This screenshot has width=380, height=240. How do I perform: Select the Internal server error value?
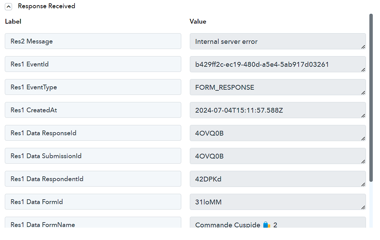coord(278,41)
